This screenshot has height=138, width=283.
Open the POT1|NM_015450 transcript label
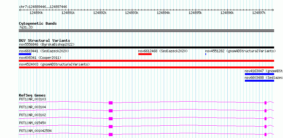point(32,123)
